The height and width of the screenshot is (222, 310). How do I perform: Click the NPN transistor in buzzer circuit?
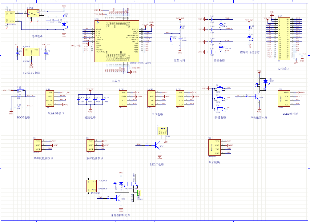256,97
